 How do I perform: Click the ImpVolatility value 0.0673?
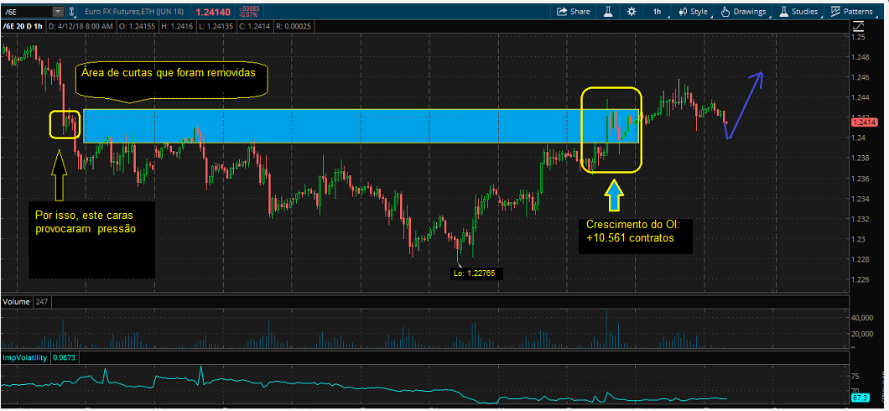pyautogui.click(x=64, y=357)
